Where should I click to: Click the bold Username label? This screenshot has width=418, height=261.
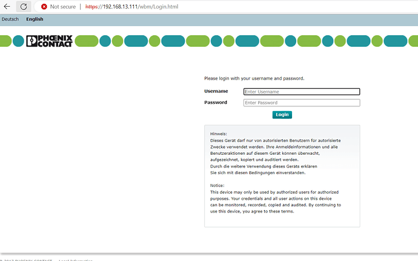[216, 92]
